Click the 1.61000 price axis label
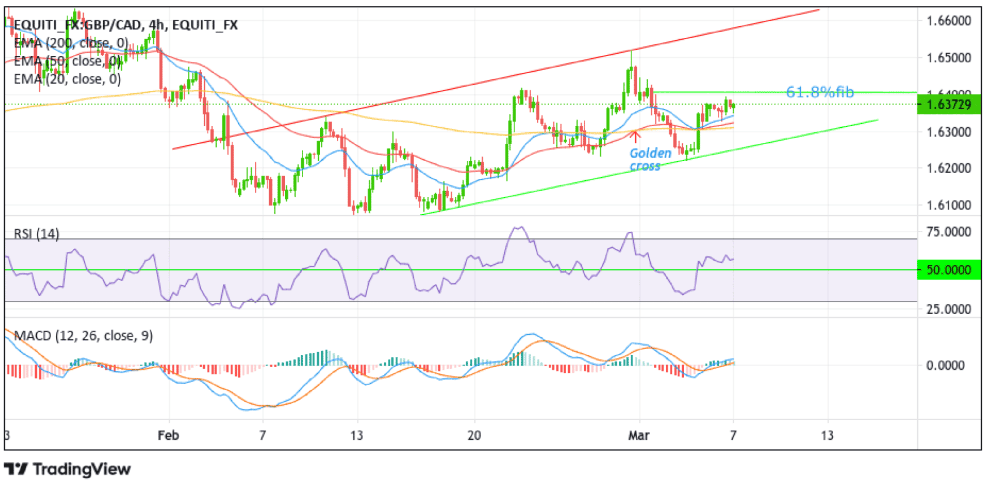986x487 pixels. click(x=949, y=205)
